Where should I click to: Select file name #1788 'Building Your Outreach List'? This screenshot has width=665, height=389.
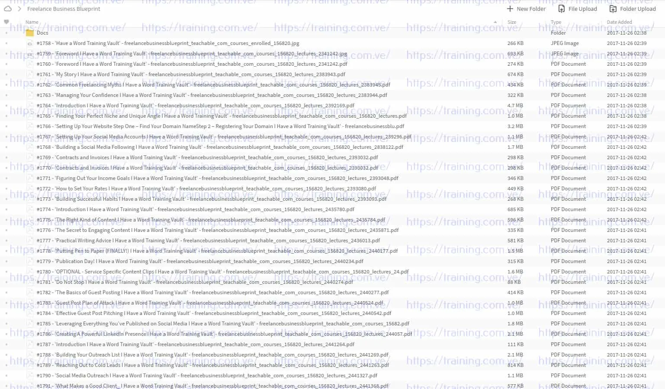[212, 355]
